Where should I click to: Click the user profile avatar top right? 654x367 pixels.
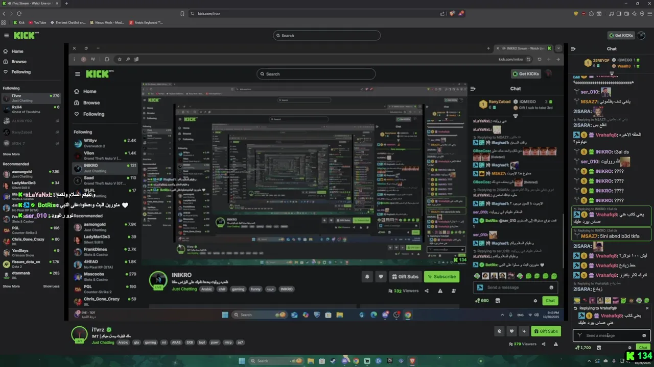pyautogui.click(x=642, y=35)
